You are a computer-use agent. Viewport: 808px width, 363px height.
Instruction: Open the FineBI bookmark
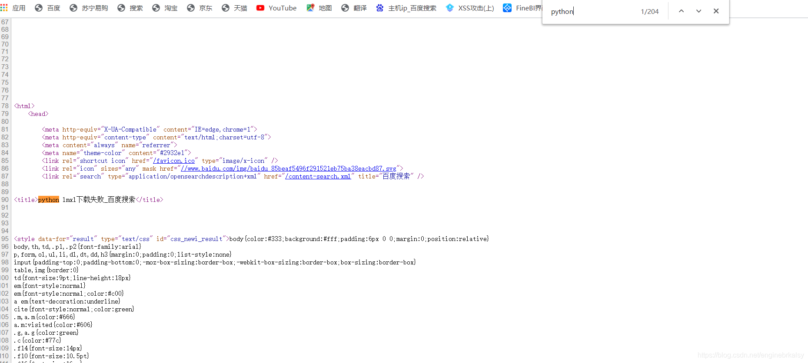pyautogui.click(x=522, y=8)
